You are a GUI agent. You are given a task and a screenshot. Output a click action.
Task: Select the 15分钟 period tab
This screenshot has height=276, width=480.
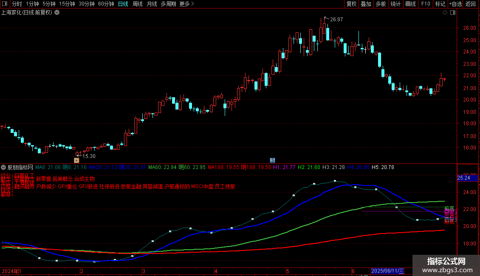[x=67, y=4]
